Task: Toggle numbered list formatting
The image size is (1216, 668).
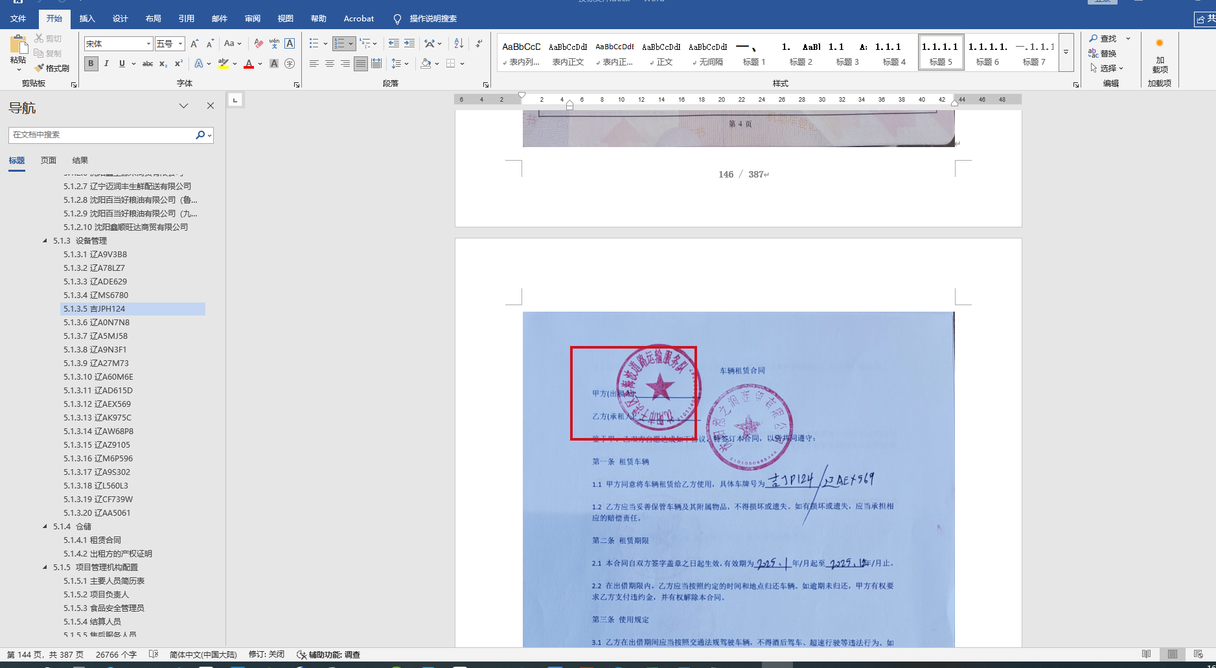Action: (x=339, y=43)
